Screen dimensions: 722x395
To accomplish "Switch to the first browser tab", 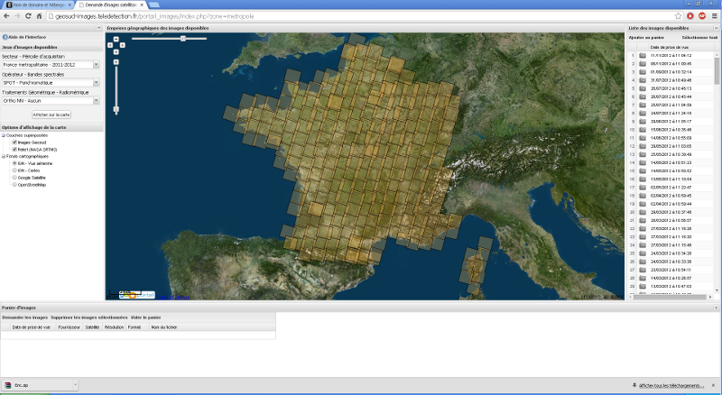I will point(38,5).
